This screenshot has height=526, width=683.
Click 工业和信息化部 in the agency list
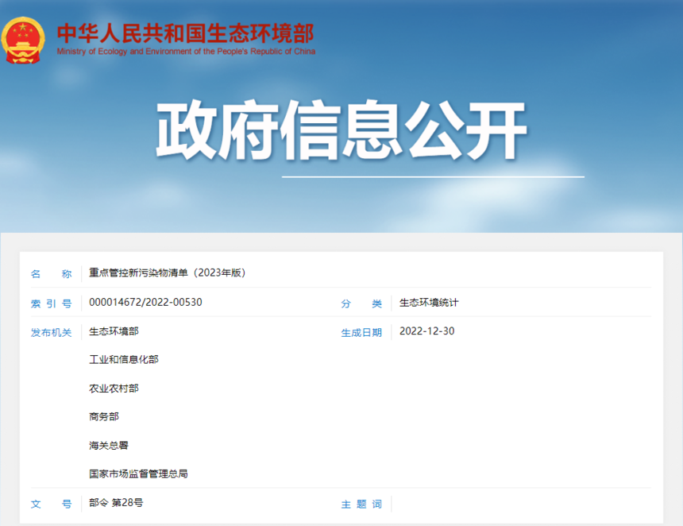click(124, 360)
